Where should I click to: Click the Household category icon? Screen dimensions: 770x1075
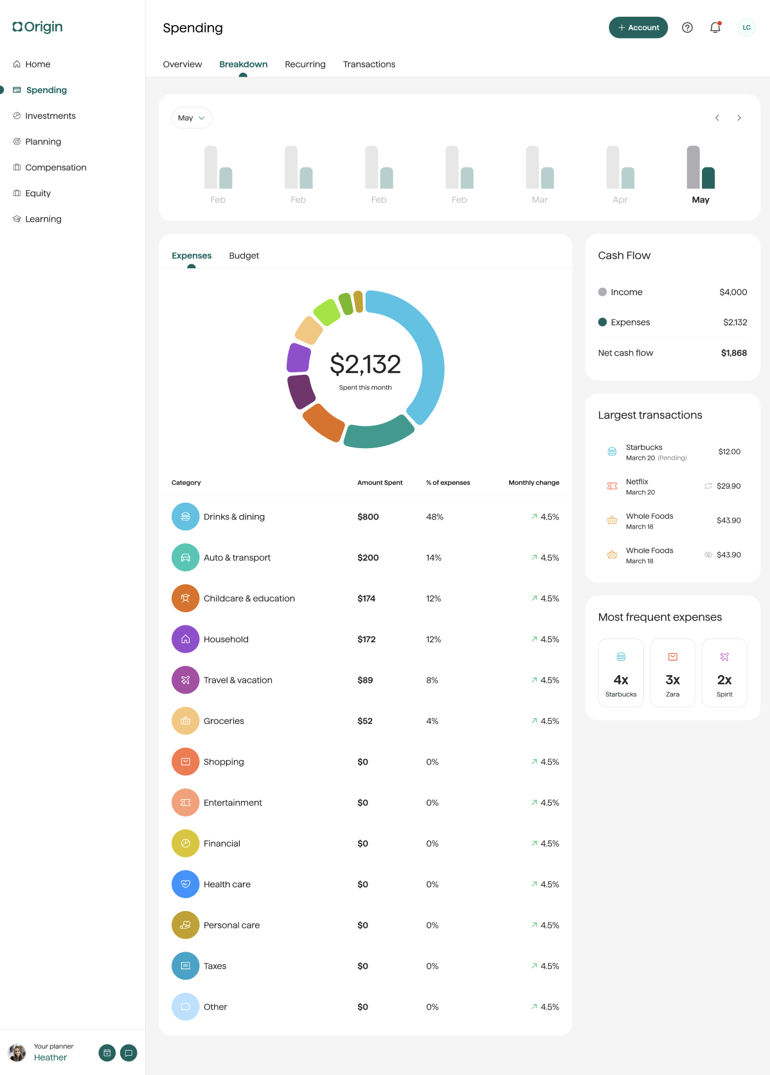[x=185, y=639]
